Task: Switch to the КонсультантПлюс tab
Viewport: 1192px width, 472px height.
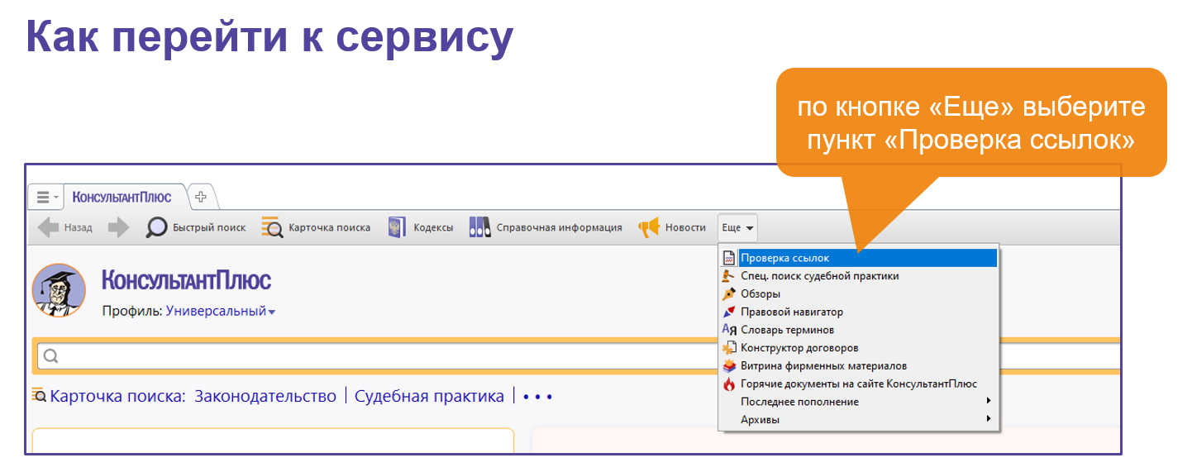Action: [x=122, y=198]
